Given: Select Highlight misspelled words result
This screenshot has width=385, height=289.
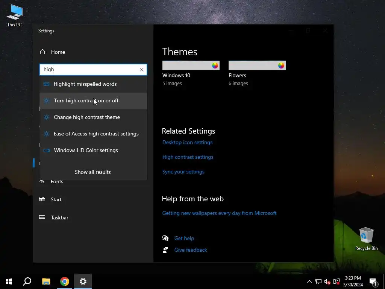Looking at the screenshot, I should click(x=93, y=84).
